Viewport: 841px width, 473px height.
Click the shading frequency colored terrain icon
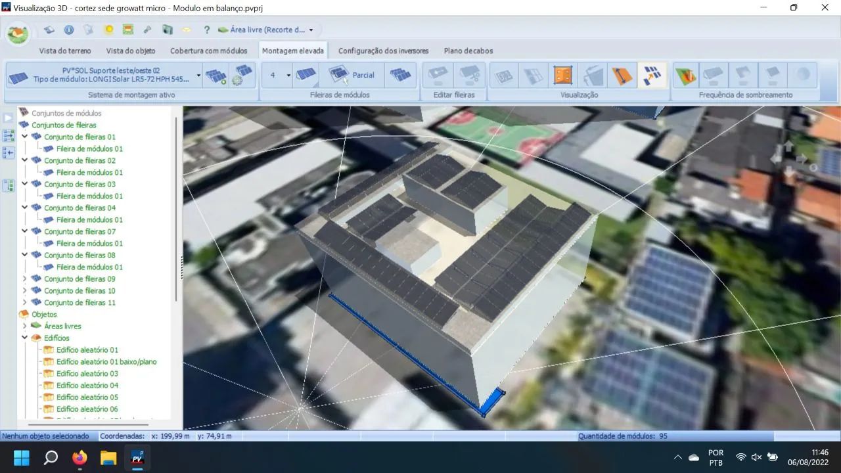[687, 76]
